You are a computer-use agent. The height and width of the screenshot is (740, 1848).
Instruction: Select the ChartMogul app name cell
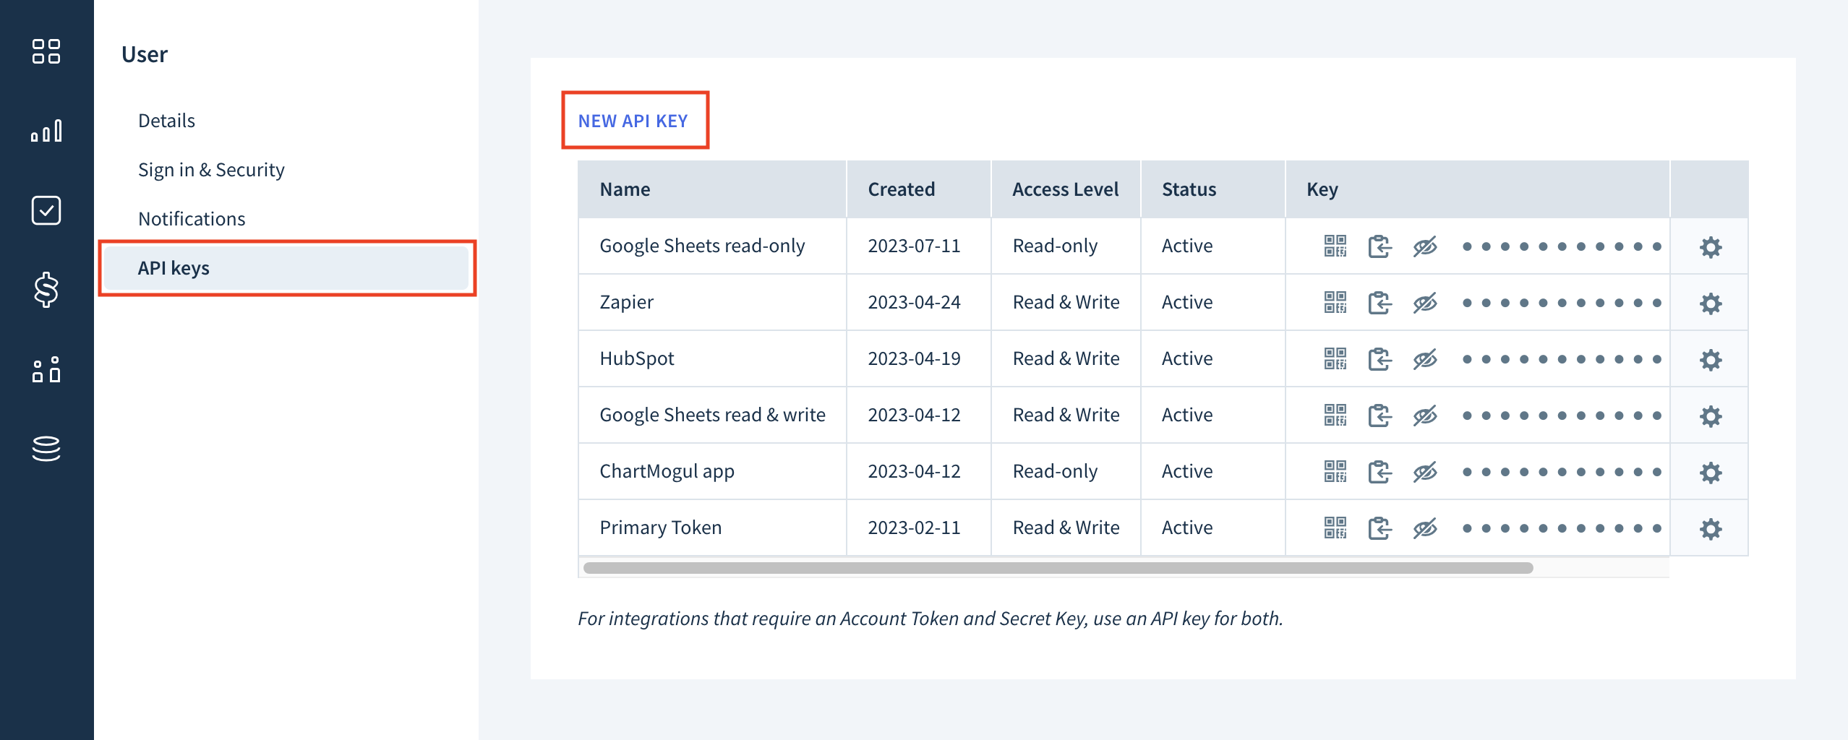[712, 471]
